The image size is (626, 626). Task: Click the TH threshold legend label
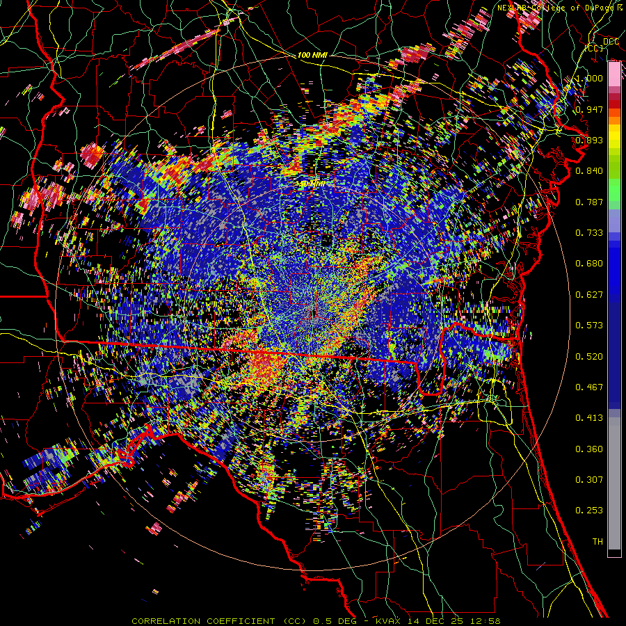[597, 542]
